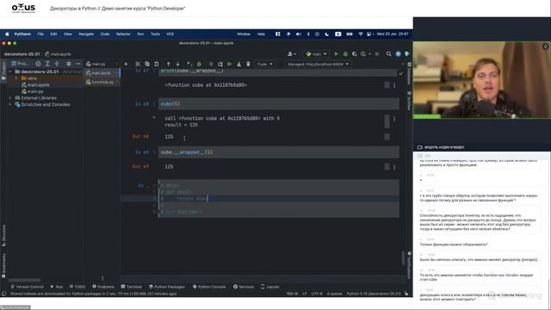Copy cell using notebook toolbar copy icon

click(x=147, y=64)
